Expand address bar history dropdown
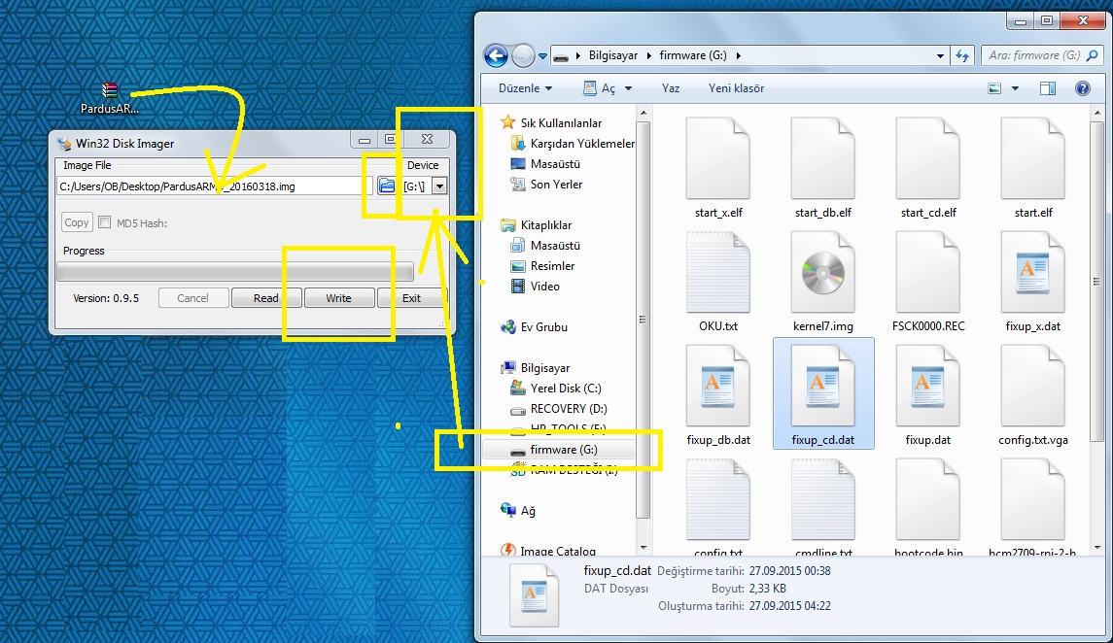The width and height of the screenshot is (1113, 643). pyautogui.click(x=940, y=56)
